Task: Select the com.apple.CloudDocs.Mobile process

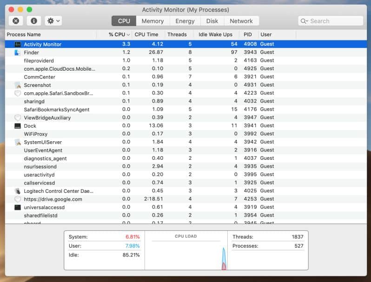Action: (186, 69)
